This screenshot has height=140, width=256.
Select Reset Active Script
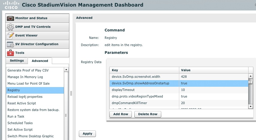[35, 103]
